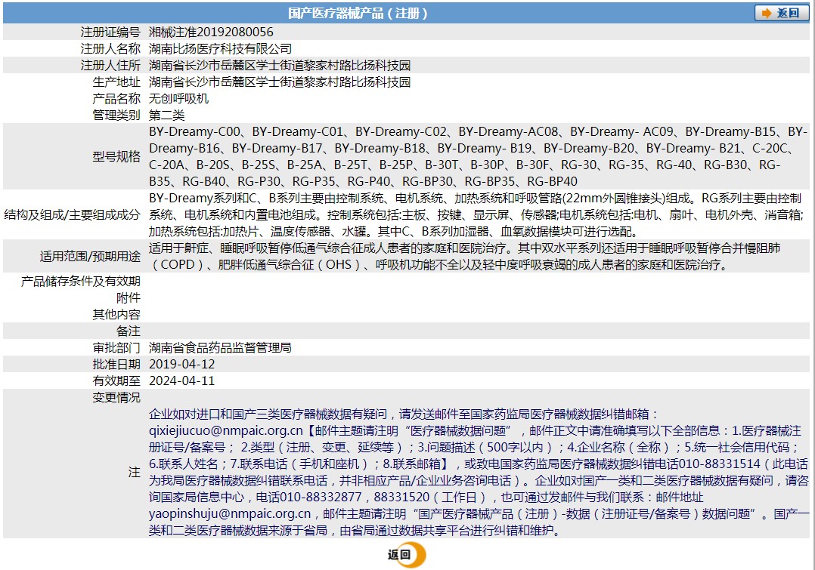The width and height of the screenshot is (815, 570).
Task: Click approval department 湖南省食品药品监督管理局
Action: click(221, 348)
